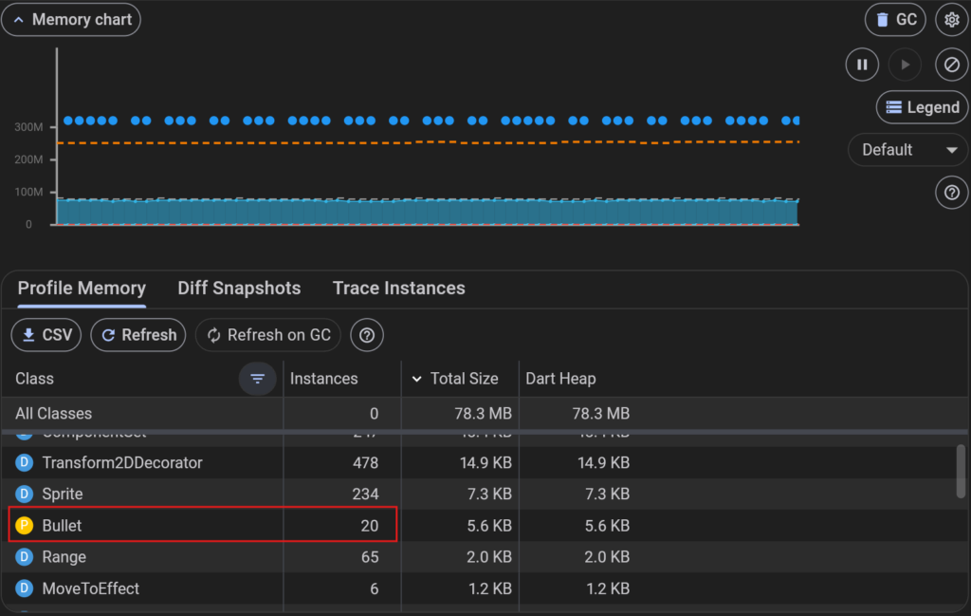Toggle the chart Legend
The width and height of the screenshot is (971, 616).
click(x=922, y=107)
